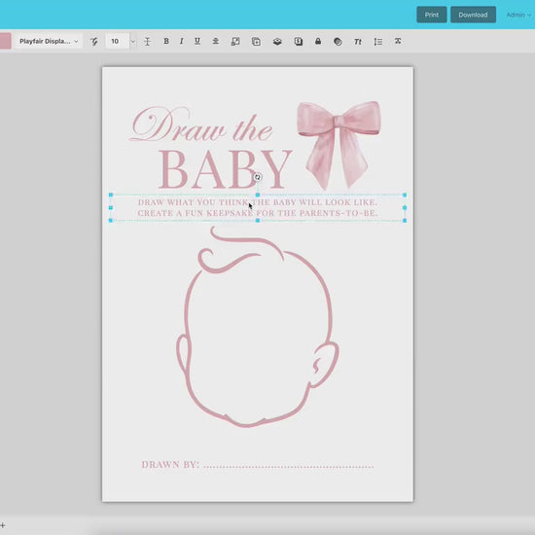Open the layers order icon

[x=277, y=42]
